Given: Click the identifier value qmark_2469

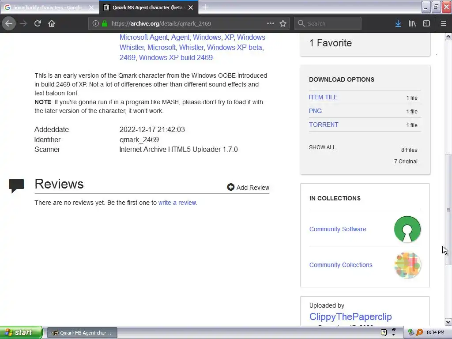Looking at the screenshot, I should pyautogui.click(x=139, y=139).
